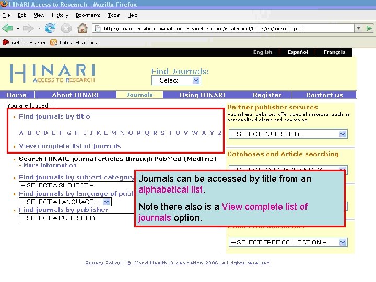Open the History menu
The height and width of the screenshot is (282, 376).
pyautogui.click(x=60, y=15)
